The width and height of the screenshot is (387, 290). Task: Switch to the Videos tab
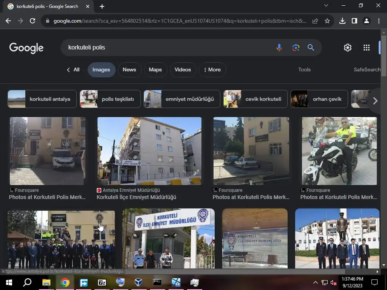point(183,70)
